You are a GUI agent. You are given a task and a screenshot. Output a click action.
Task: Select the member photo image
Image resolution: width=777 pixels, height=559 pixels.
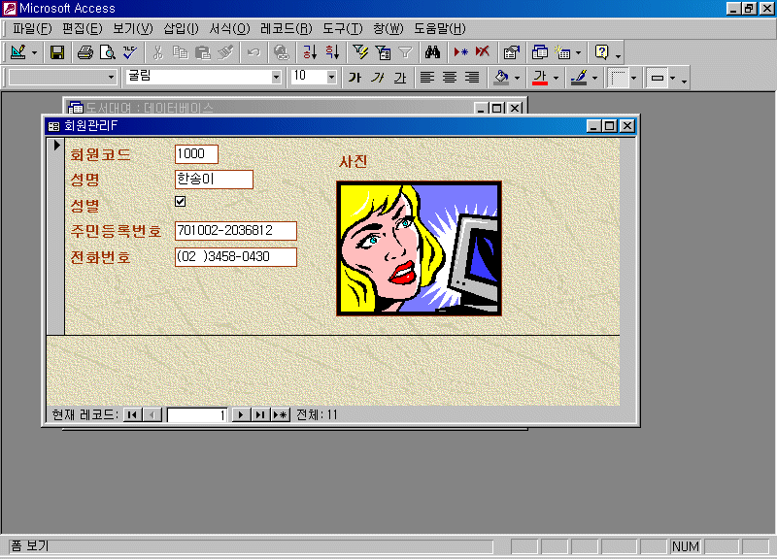tap(420, 248)
